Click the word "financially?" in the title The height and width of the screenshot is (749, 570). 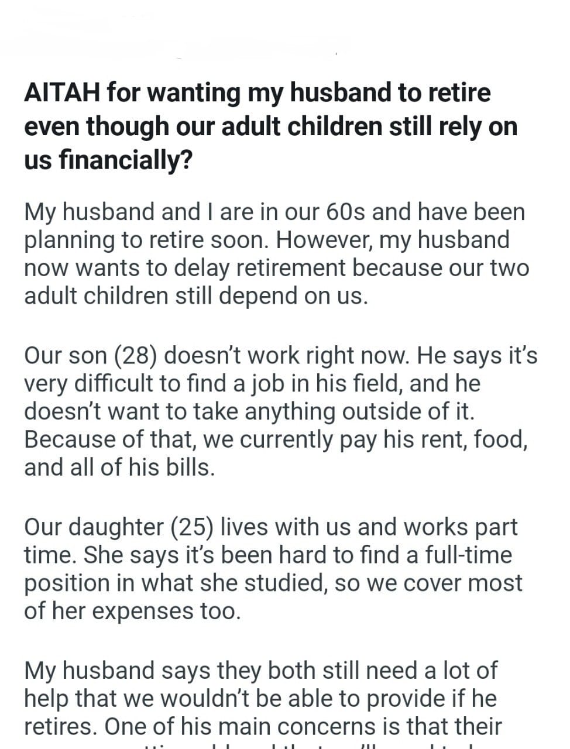point(126,160)
